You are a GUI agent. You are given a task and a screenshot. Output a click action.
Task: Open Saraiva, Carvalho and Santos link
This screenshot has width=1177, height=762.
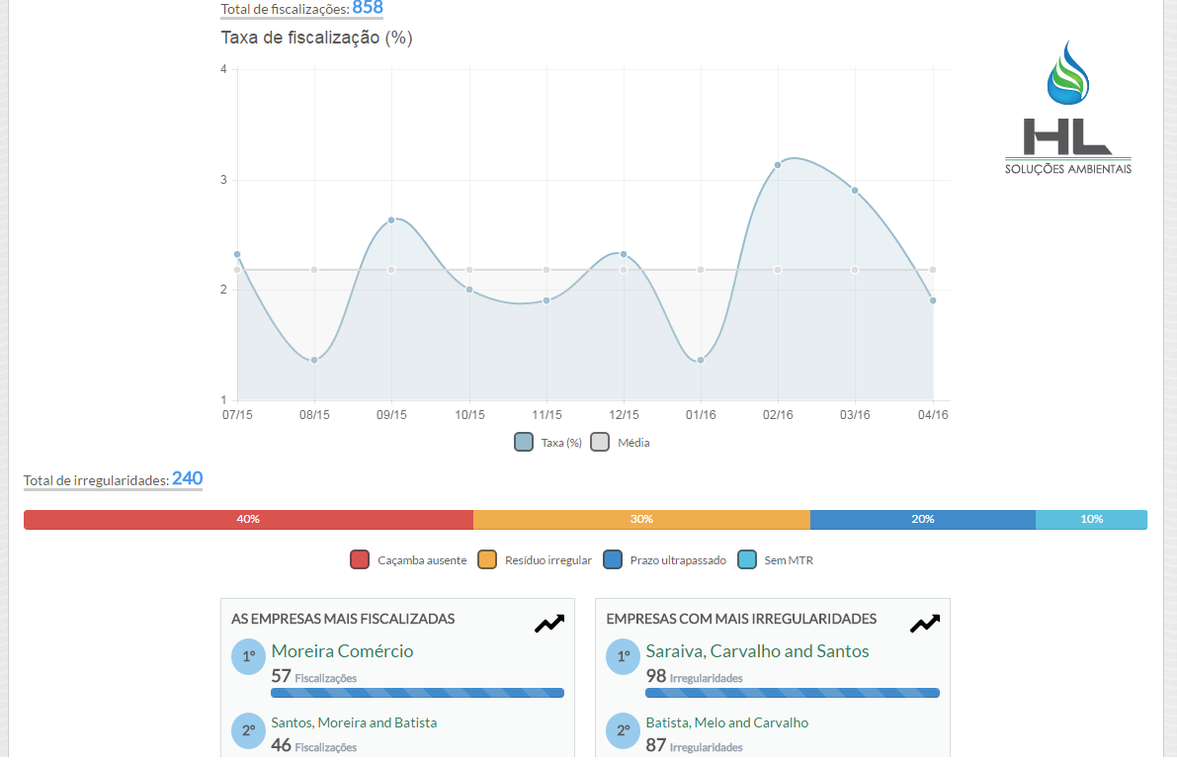click(757, 651)
